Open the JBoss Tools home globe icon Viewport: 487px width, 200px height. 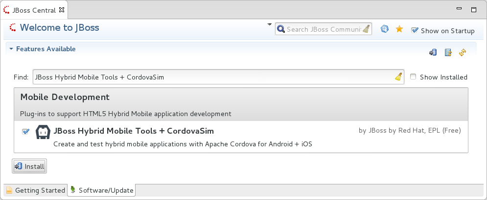tap(385, 29)
